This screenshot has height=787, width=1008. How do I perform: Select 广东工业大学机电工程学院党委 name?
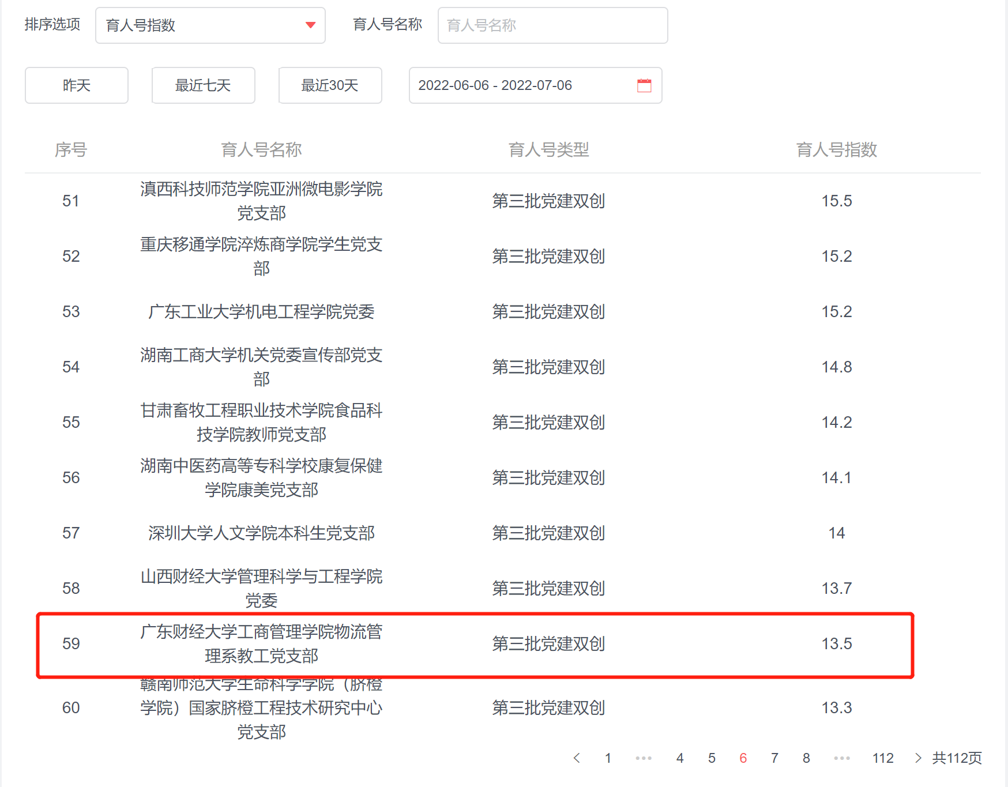(x=261, y=311)
